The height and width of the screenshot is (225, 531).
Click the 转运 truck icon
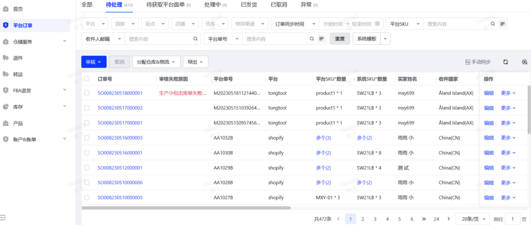pos(6,74)
